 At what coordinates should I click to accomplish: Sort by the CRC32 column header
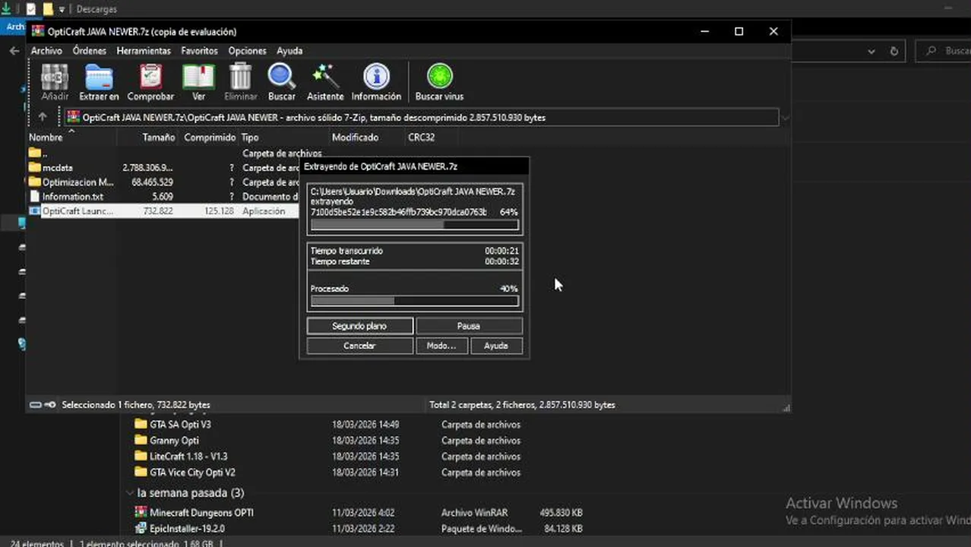point(422,138)
